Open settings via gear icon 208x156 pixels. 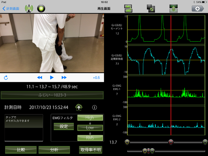click(x=198, y=9)
